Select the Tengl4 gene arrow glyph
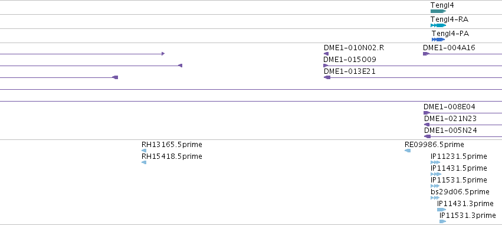Viewport: 502px width, 225px height. click(438, 11)
